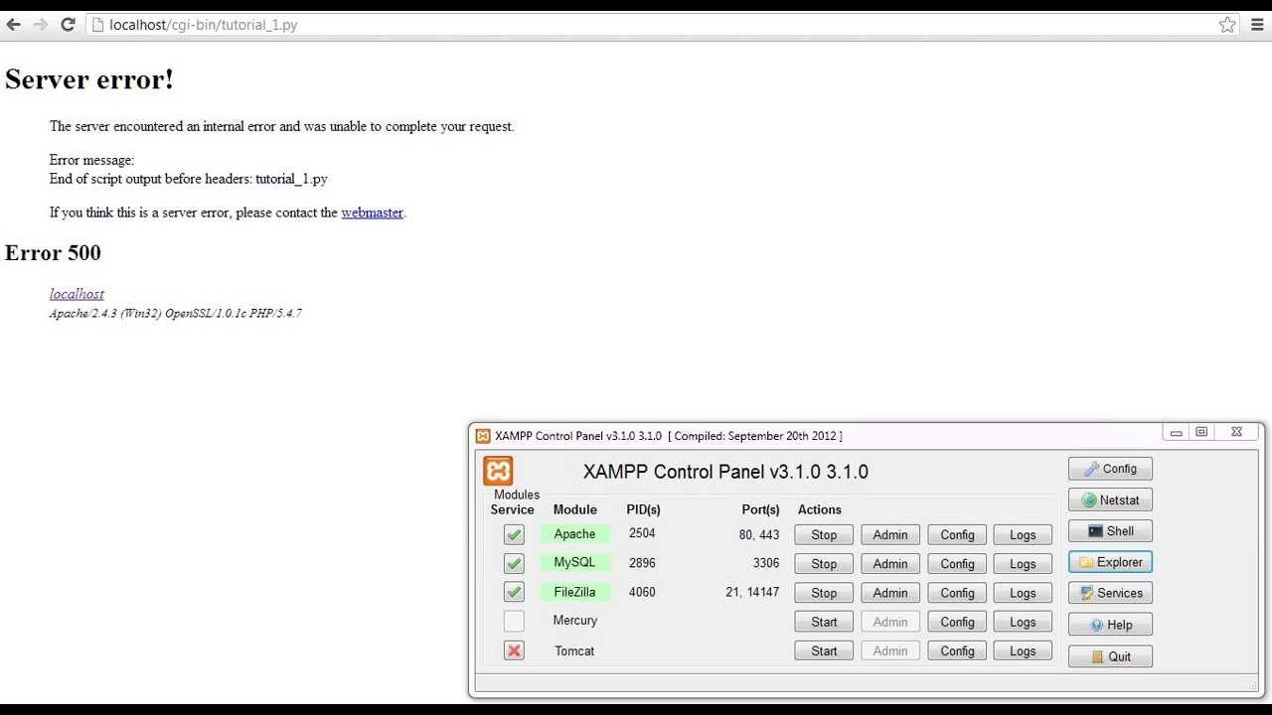The width and height of the screenshot is (1272, 715).
Task: Toggle the Tomcat service red X box
Action: [x=514, y=650]
